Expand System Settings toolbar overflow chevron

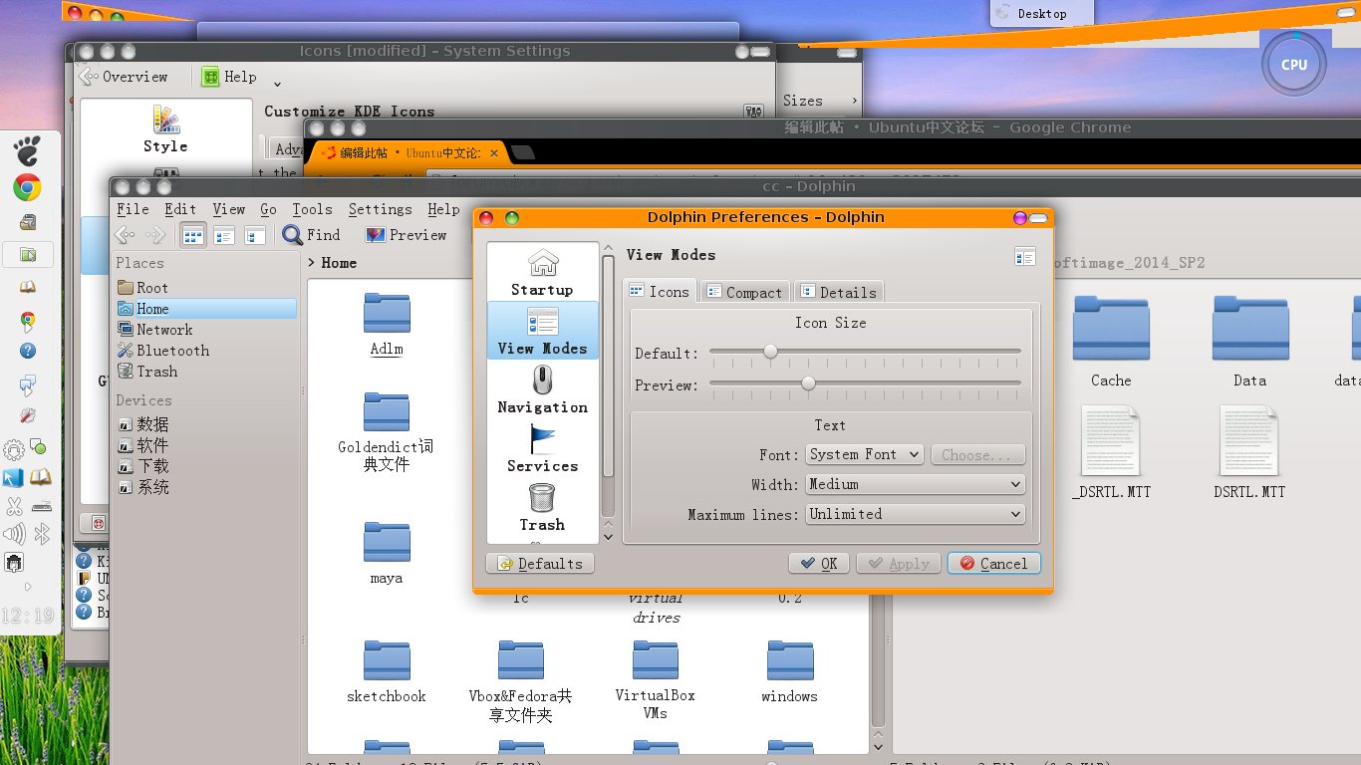pyautogui.click(x=277, y=84)
